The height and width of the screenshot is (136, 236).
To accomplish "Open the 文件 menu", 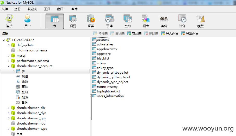I will [x=5, y=9].
